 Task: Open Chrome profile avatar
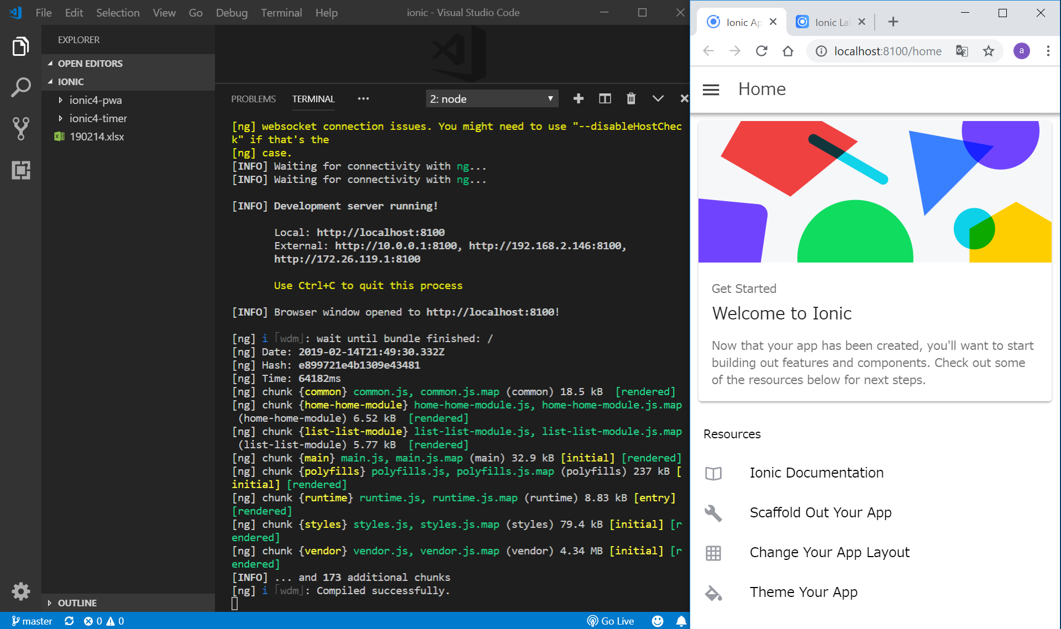click(1021, 51)
